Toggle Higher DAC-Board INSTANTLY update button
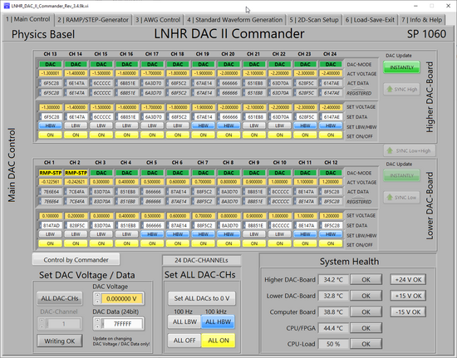This screenshot has width=457, height=358. [401, 67]
